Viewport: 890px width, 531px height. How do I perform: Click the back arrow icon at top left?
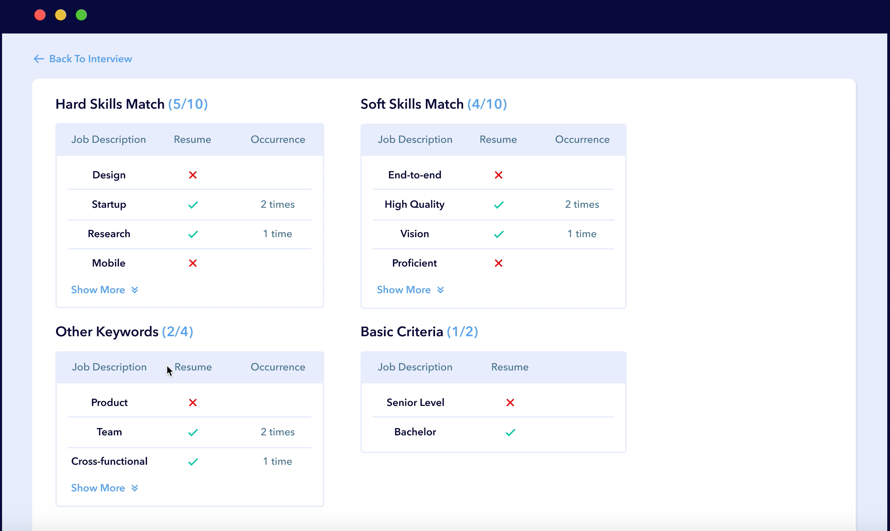[39, 59]
